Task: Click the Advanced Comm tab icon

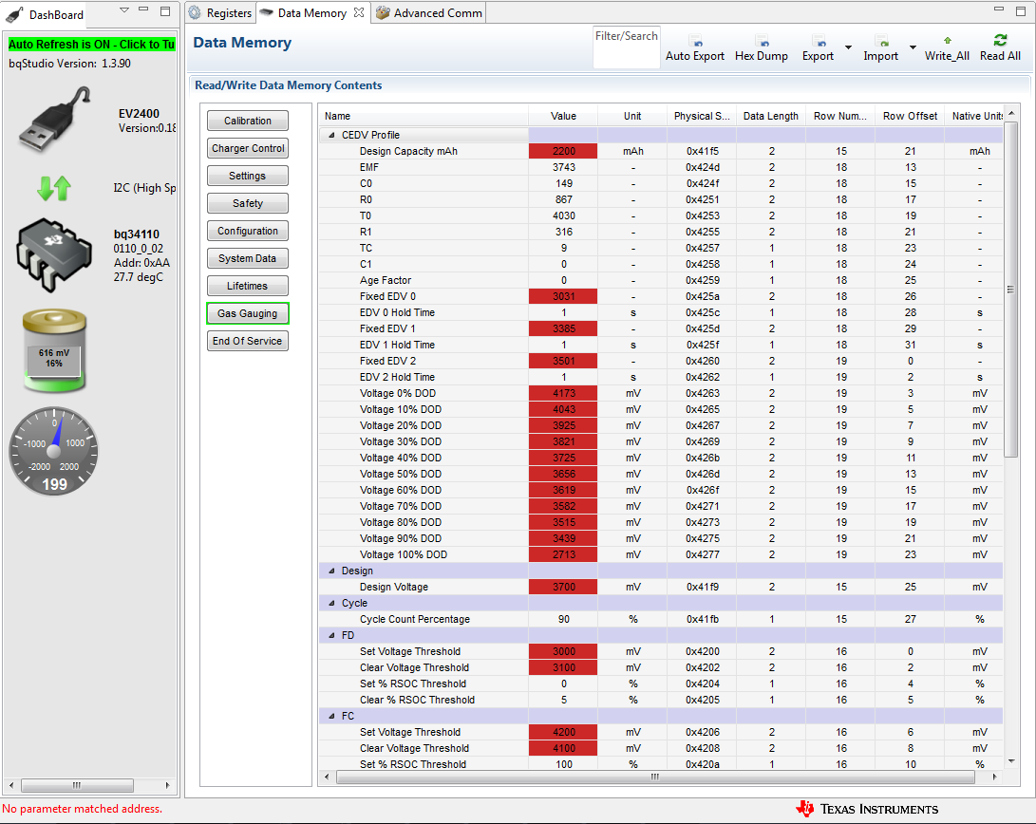Action: 383,12
